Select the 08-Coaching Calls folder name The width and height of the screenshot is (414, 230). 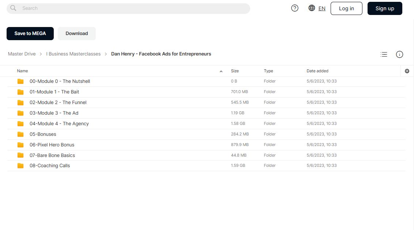click(x=50, y=165)
